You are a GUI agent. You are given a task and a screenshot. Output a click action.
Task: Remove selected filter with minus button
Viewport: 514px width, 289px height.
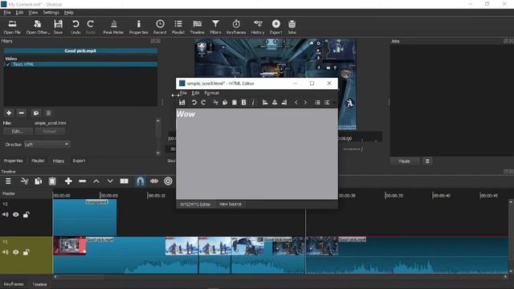[x=22, y=113]
